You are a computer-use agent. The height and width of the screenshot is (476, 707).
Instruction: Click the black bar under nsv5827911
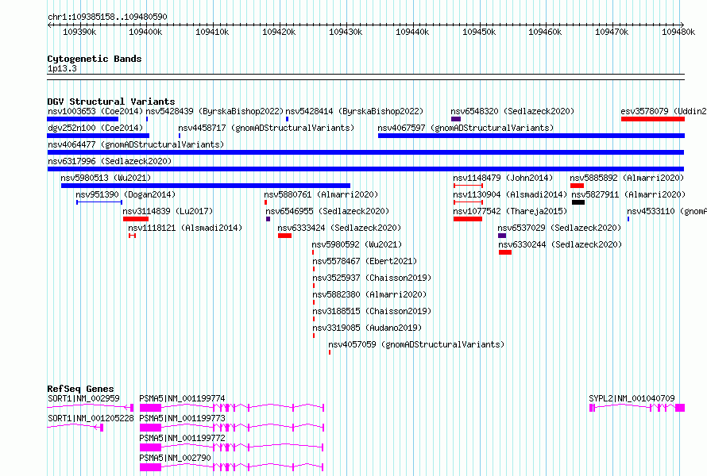coord(578,202)
